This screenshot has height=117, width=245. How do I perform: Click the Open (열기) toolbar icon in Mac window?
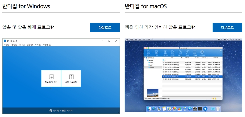(148, 52)
